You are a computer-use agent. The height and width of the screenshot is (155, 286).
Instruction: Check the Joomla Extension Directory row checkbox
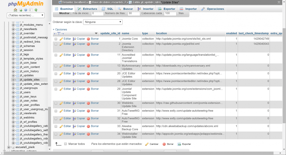(x=56, y=44)
